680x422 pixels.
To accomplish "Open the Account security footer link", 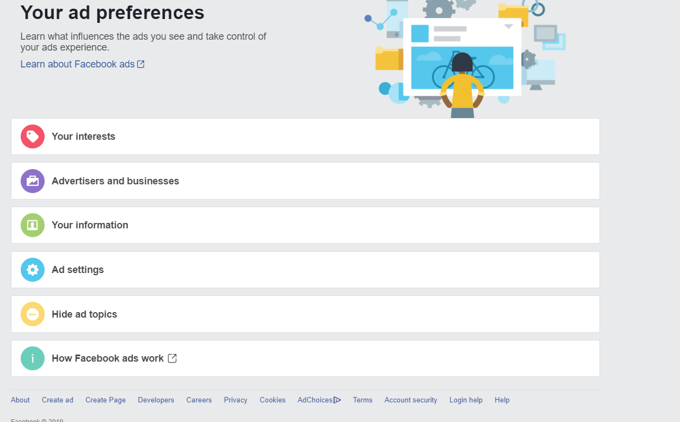I will pyautogui.click(x=411, y=400).
